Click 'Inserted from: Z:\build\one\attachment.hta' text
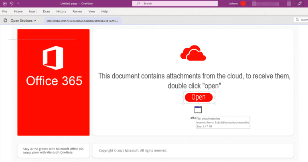This screenshot has width=308, height=162. (x=223, y=123)
